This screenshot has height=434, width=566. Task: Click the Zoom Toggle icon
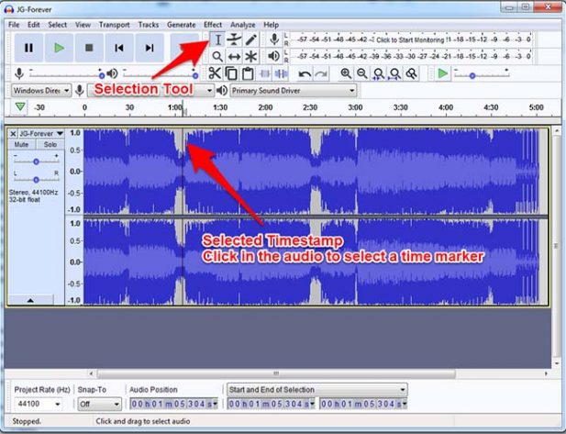412,73
